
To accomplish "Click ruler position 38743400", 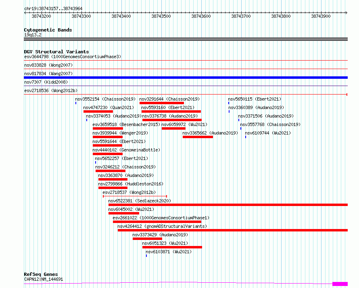I will pos(121,16).
